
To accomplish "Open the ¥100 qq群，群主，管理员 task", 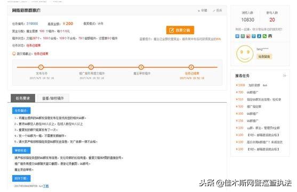I will (258, 128).
